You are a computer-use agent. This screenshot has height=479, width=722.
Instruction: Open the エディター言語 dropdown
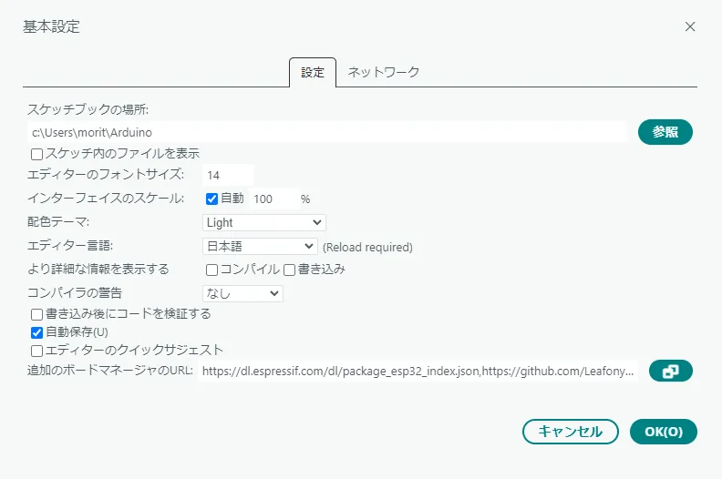point(259,246)
